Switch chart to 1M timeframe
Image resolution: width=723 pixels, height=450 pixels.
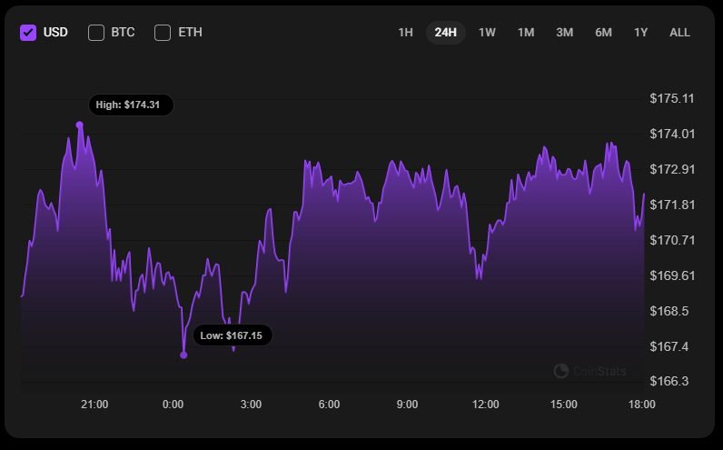526,33
